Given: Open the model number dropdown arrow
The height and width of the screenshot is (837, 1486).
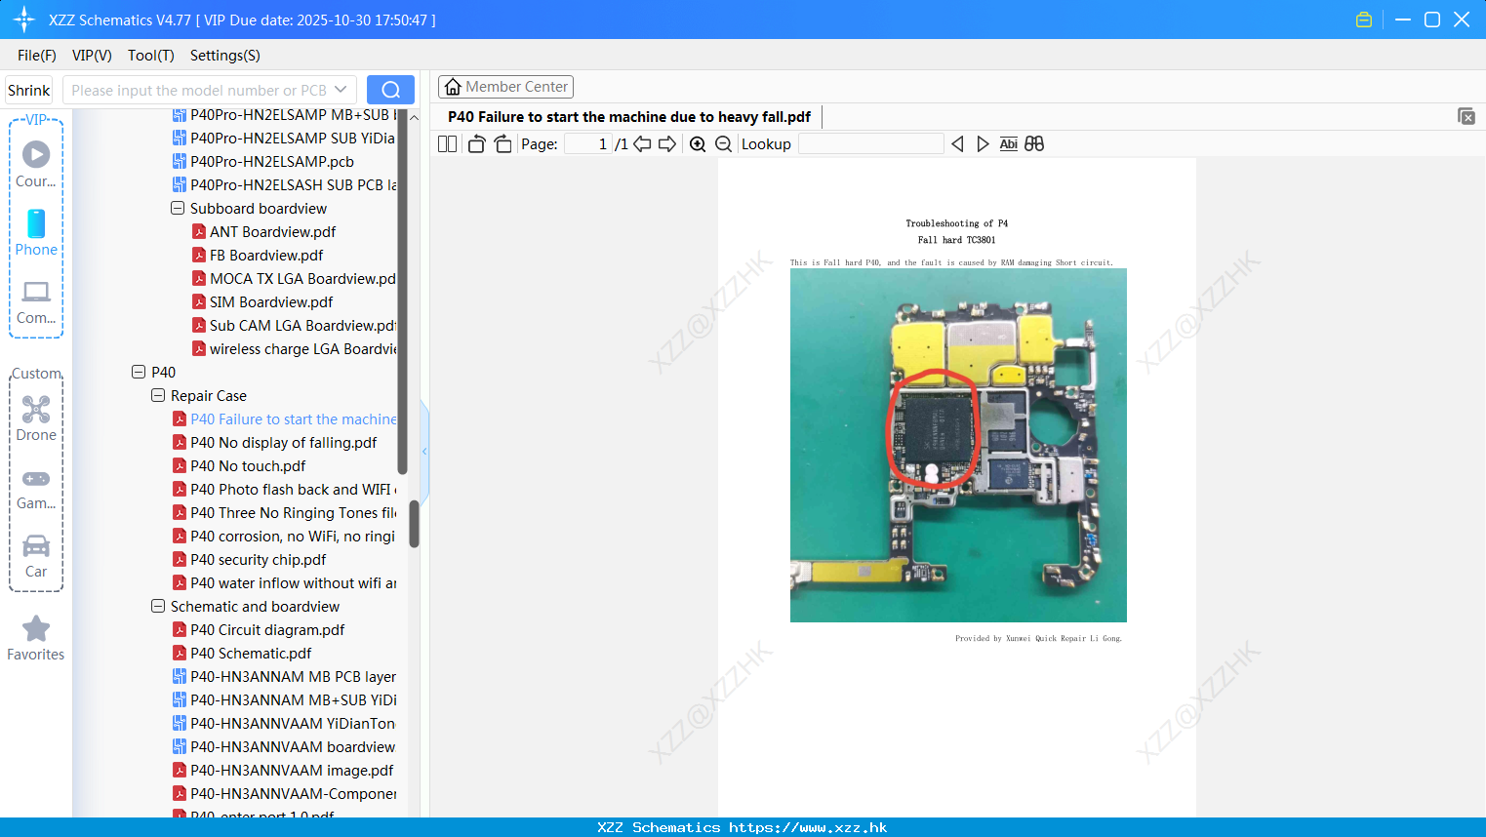Looking at the screenshot, I should pos(341,90).
